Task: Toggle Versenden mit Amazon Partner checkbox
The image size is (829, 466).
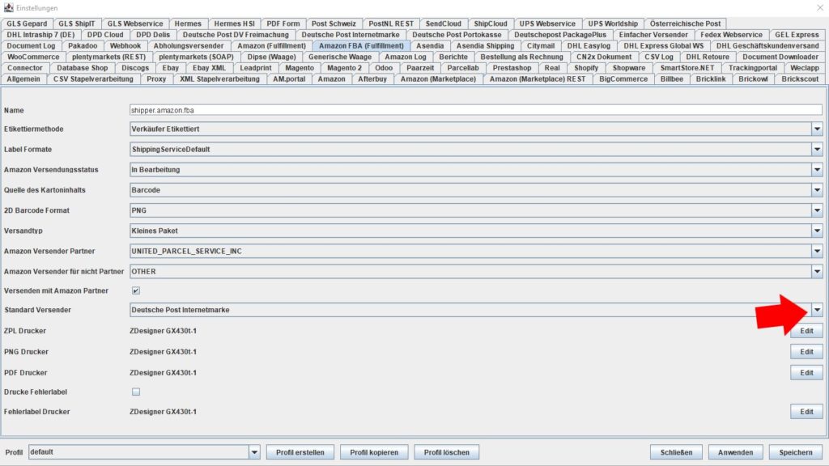Action: tap(136, 290)
